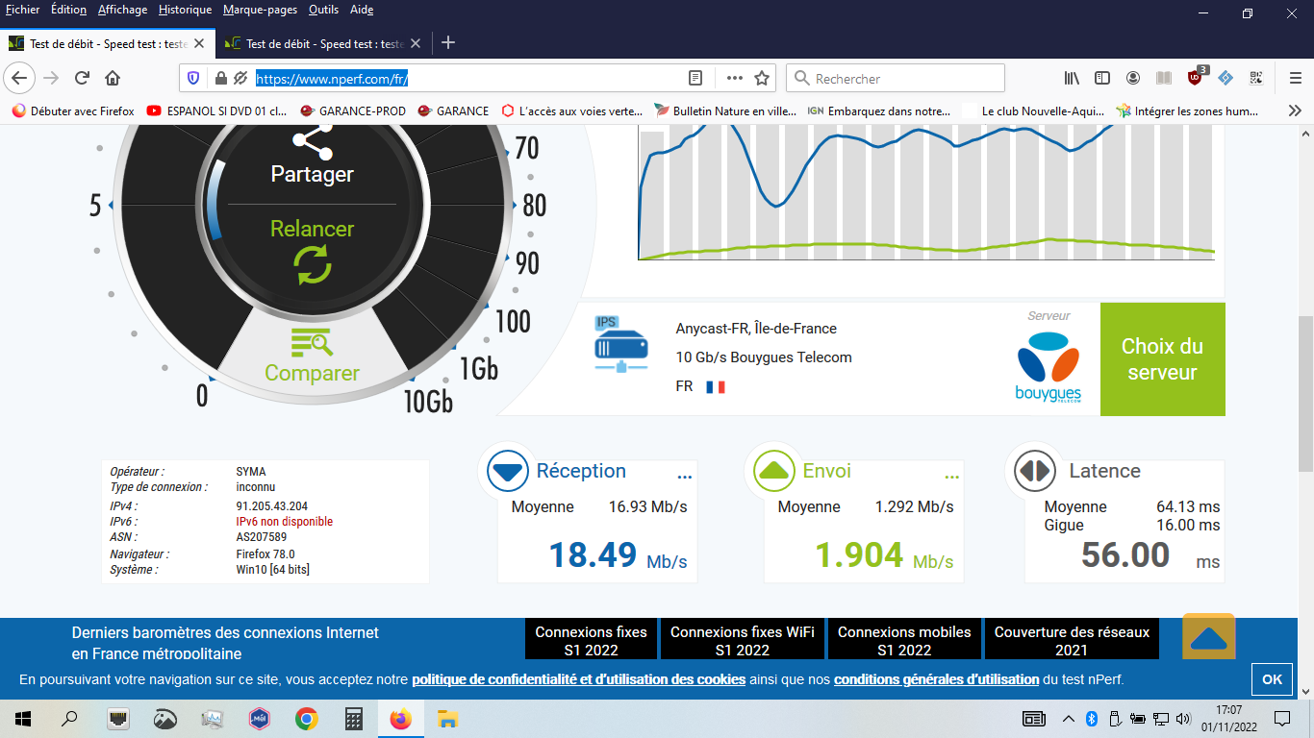Open the Connexions fixes S1 2022 barometer
The width and height of the screenshot is (1314, 738).
[x=591, y=640]
